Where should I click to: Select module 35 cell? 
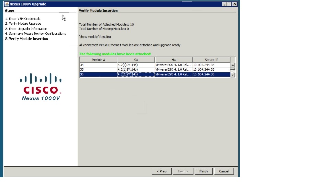pyautogui.click(x=98, y=70)
